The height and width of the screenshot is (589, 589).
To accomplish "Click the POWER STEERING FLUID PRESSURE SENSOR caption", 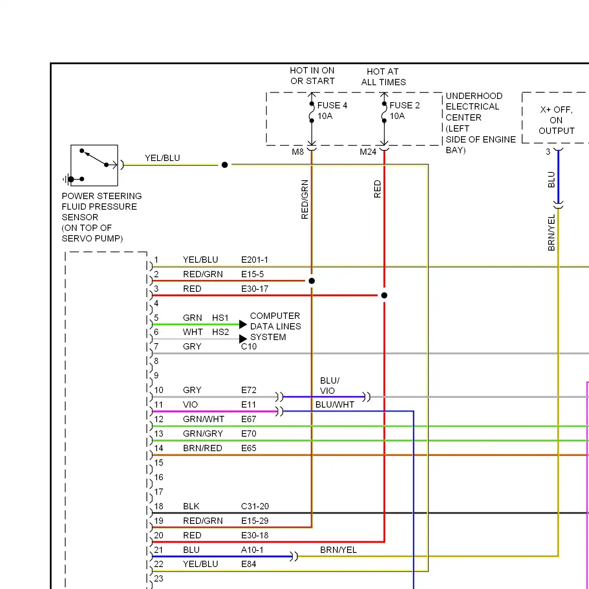I will [102, 217].
